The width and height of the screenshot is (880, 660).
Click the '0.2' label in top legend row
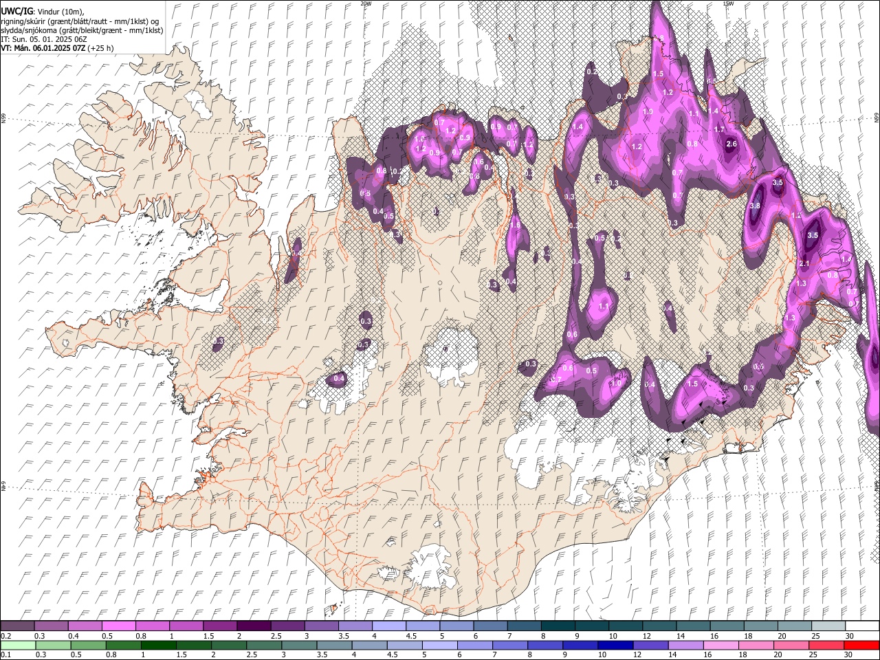(5, 636)
